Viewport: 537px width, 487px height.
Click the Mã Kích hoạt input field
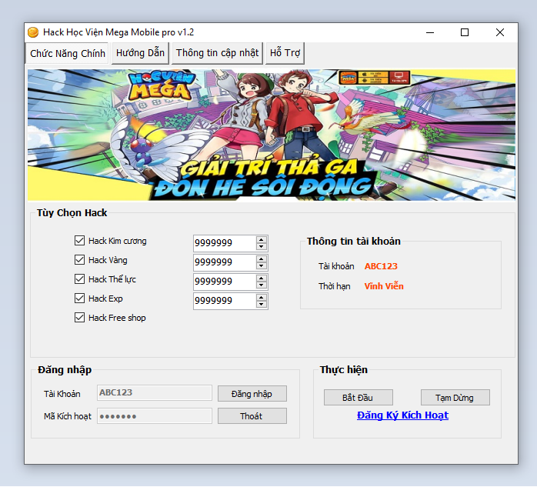pyautogui.click(x=154, y=416)
